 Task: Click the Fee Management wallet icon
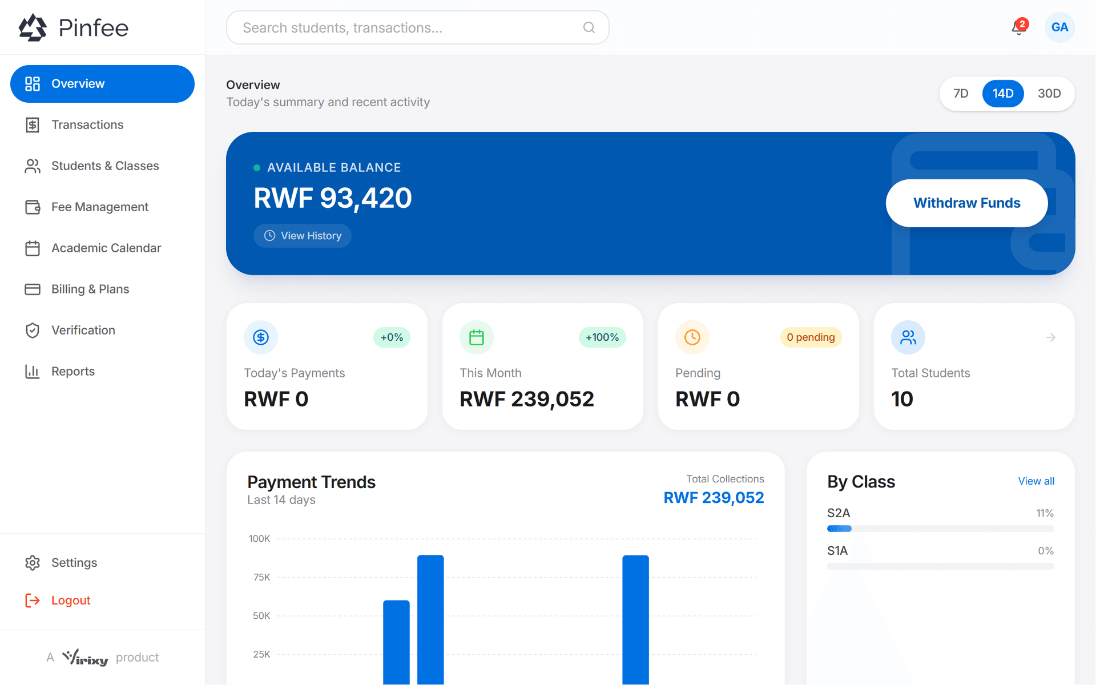[33, 207]
